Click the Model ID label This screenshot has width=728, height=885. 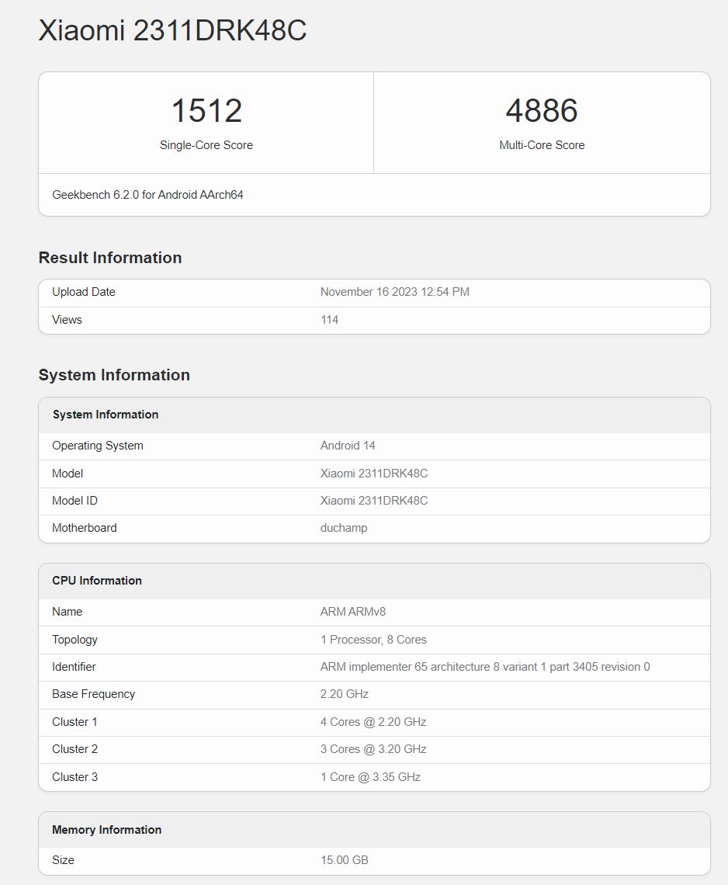pos(75,500)
